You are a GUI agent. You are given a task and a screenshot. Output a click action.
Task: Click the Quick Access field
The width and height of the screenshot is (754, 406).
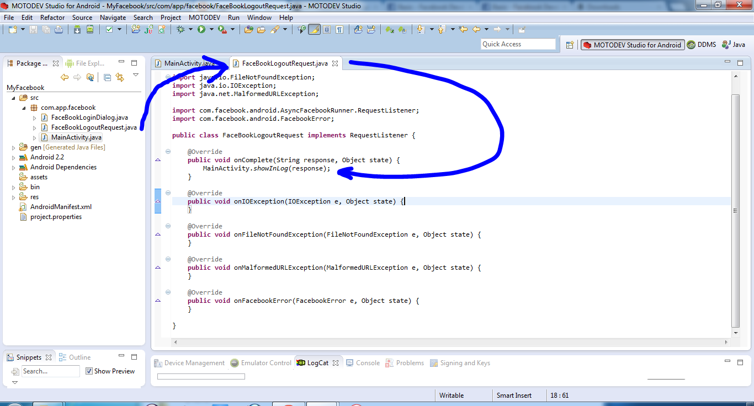pyautogui.click(x=518, y=44)
